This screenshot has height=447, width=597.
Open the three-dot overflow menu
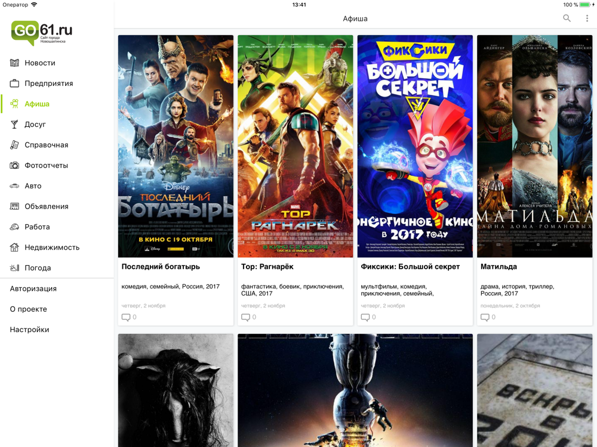click(587, 18)
